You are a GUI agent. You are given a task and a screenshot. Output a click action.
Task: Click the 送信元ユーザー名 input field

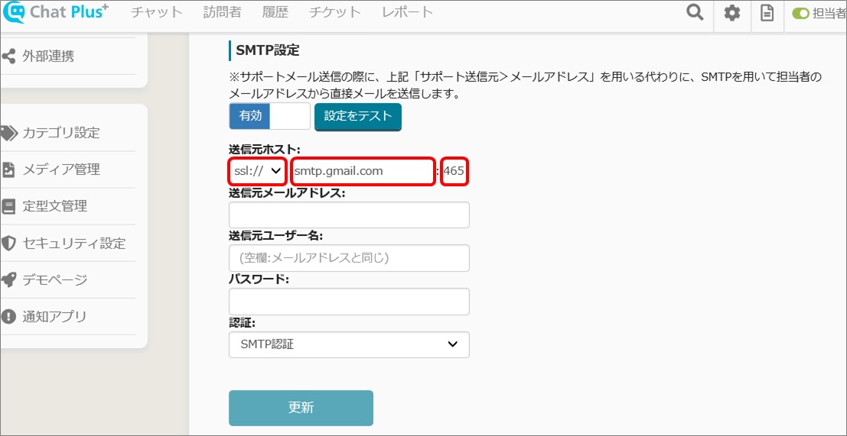(x=349, y=258)
